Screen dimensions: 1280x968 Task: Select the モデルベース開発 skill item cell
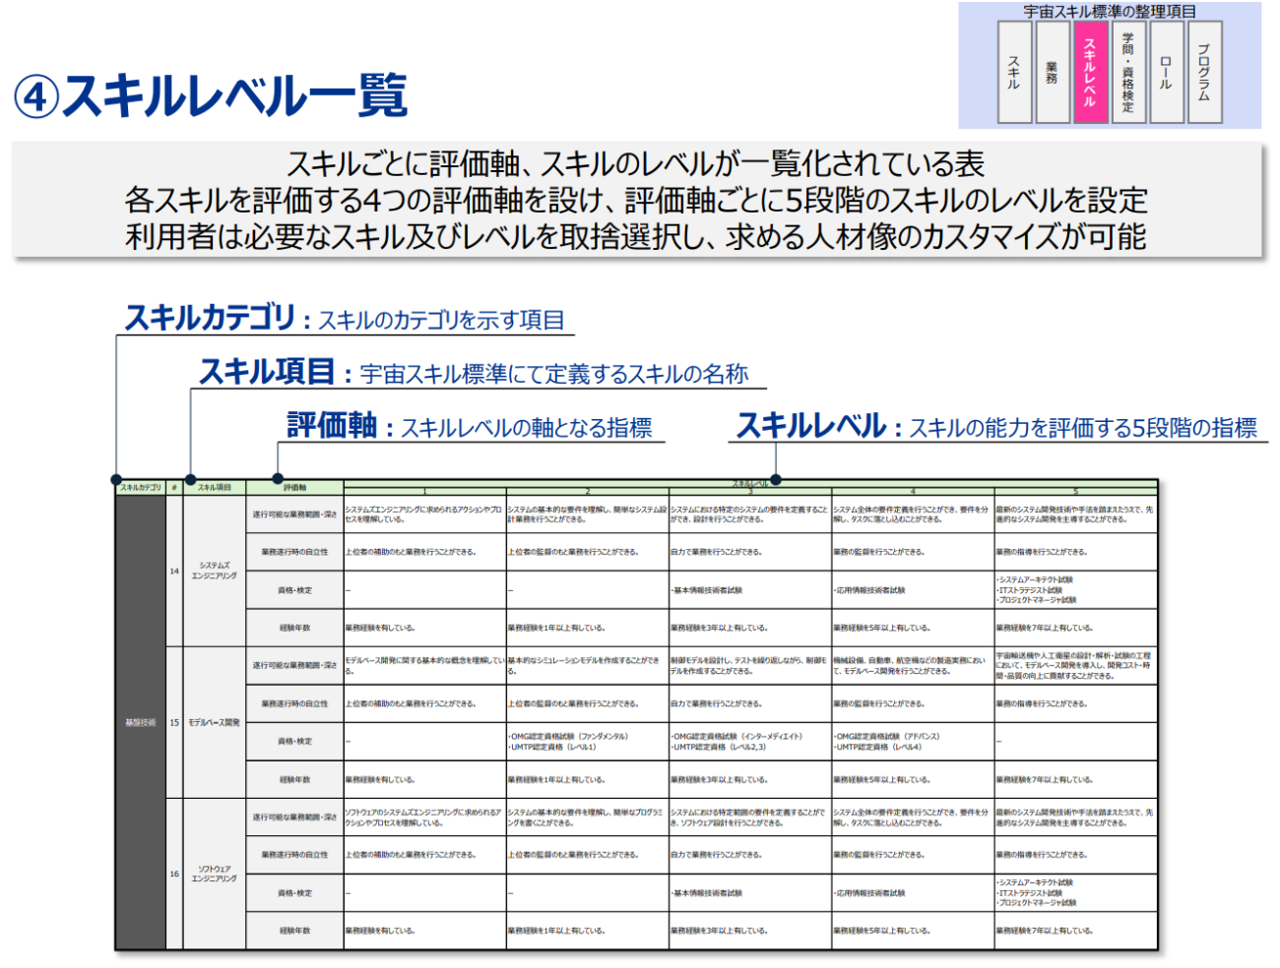(214, 723)
